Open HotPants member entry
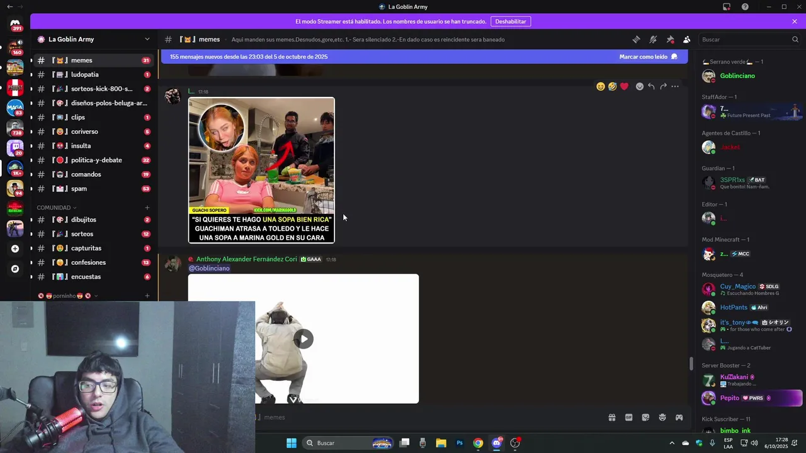The width and height of the screenshot is (806, 453). pyautogui.click(x=749, y=308)
